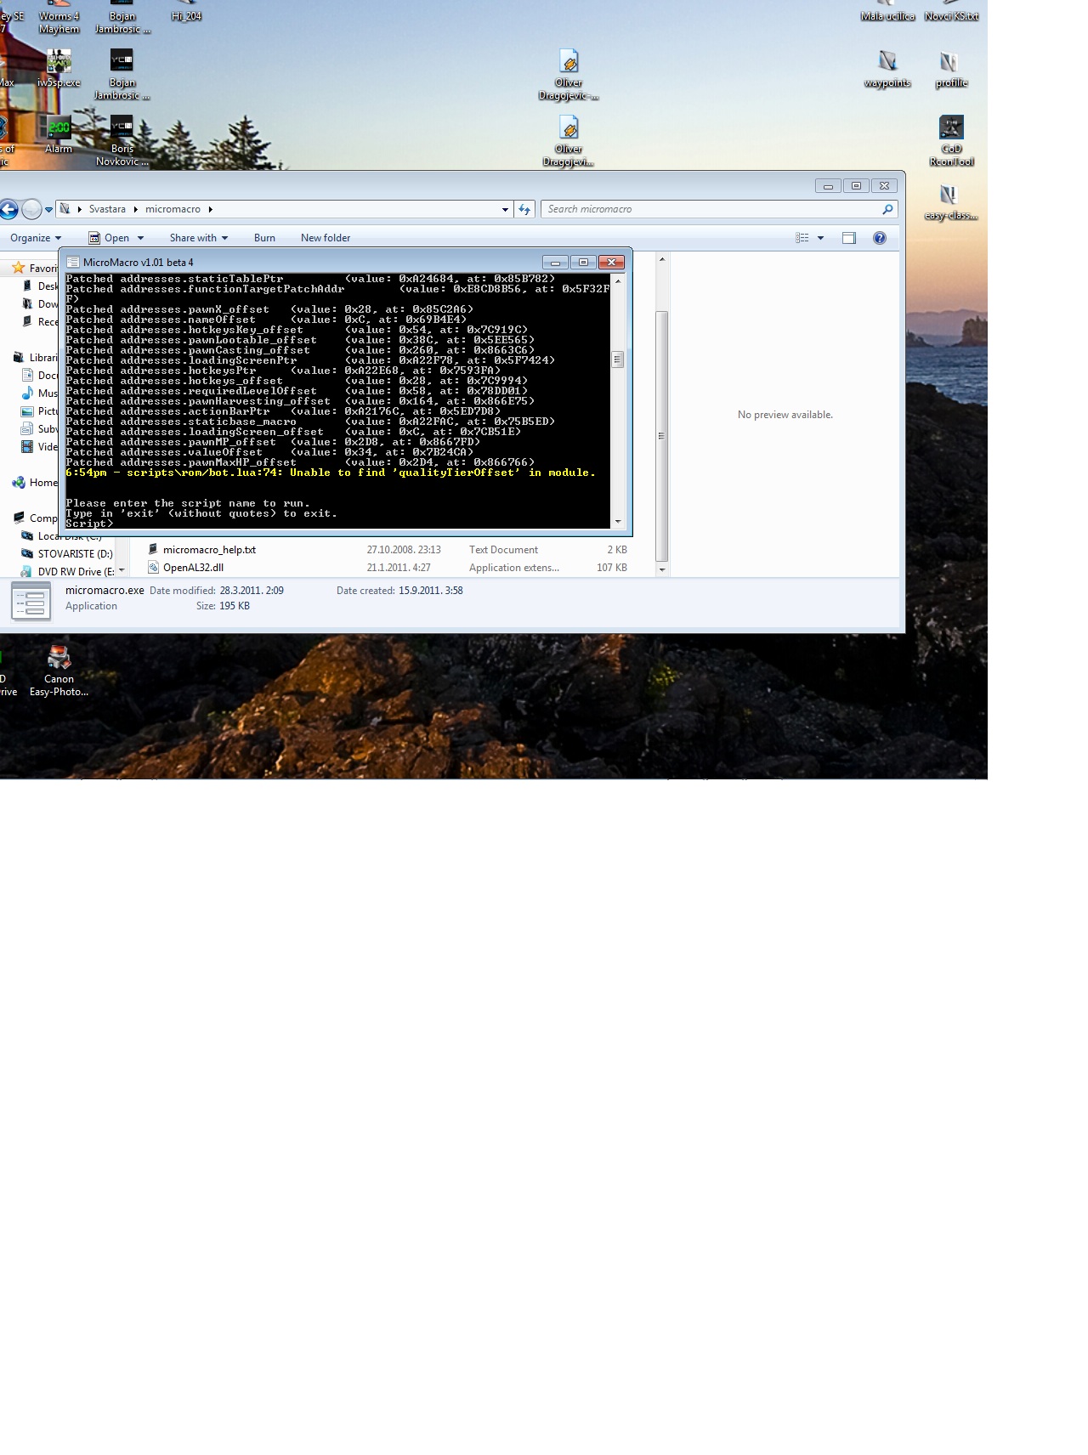Toggle the preview pane button
This screenshot has height=1455, width=1088.
click(848, 238)
